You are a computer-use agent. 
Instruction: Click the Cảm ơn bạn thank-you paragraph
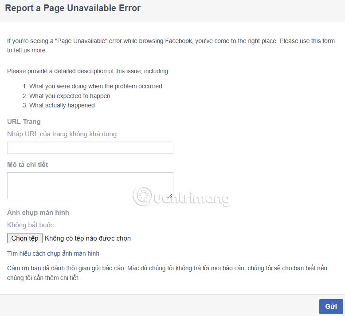point(167,273)
